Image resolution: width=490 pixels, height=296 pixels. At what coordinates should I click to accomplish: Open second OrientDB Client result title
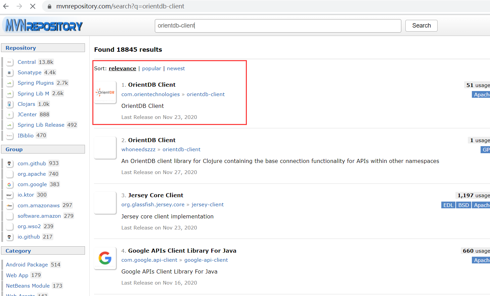[152, 140]
